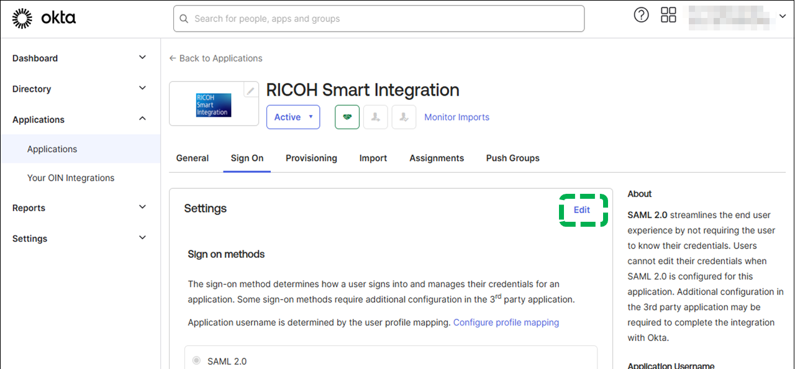Open the Configure profile mapping link
The image size is (795, 369).
506,322
